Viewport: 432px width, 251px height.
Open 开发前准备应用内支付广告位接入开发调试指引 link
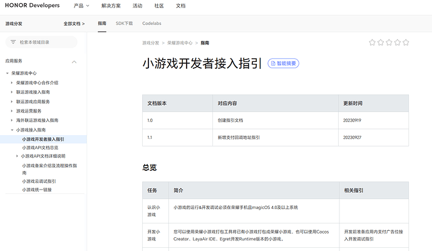[374, 235]
